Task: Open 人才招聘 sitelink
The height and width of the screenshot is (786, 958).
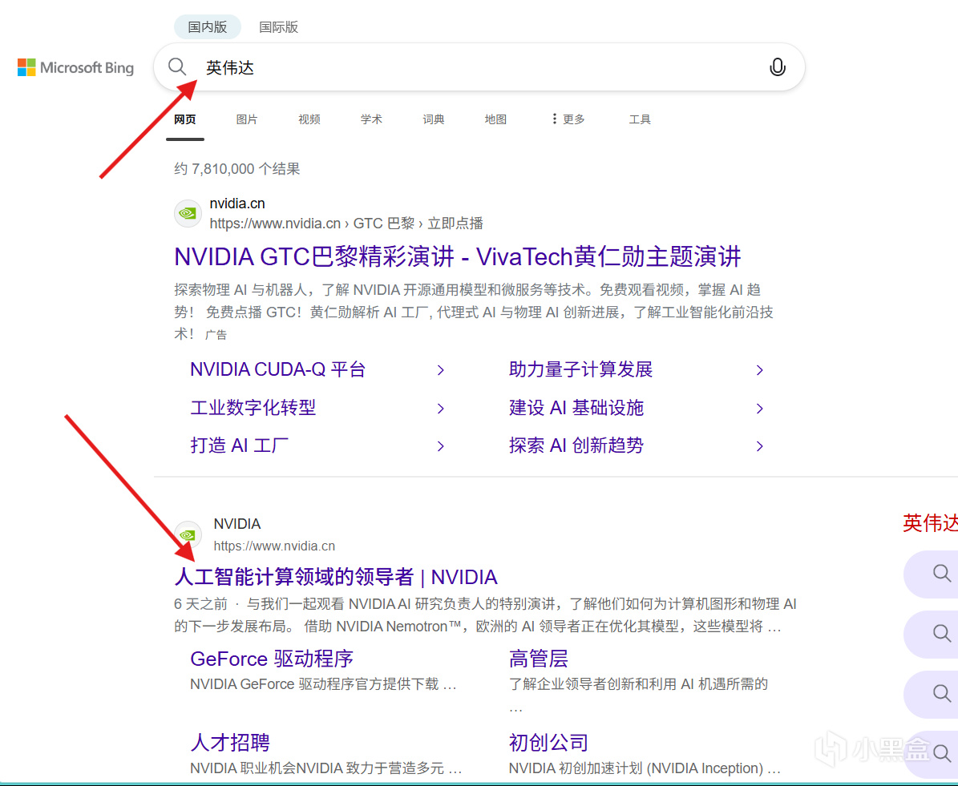Action: 230,743
